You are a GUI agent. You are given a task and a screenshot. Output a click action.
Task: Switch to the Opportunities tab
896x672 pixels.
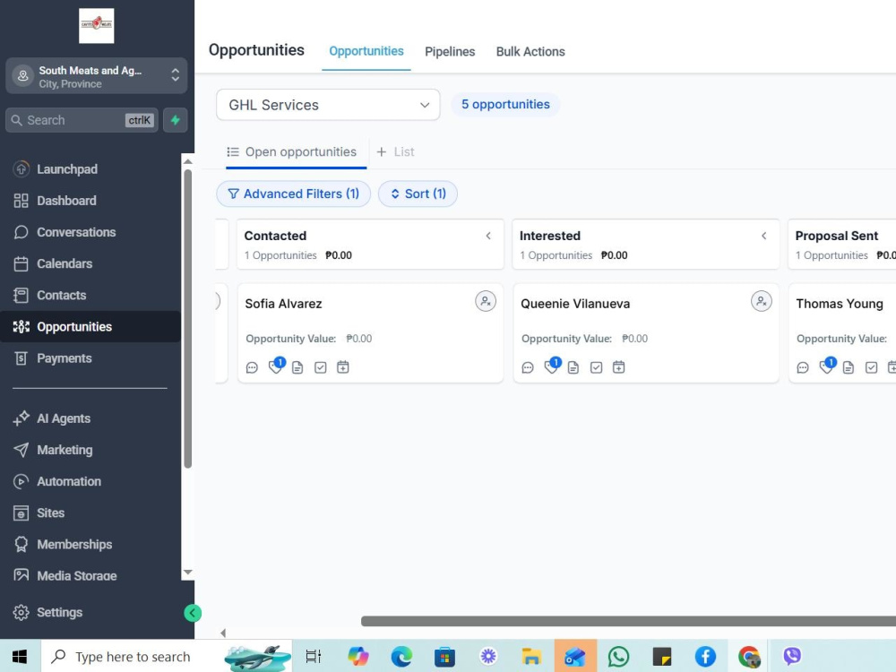(366, 51)
